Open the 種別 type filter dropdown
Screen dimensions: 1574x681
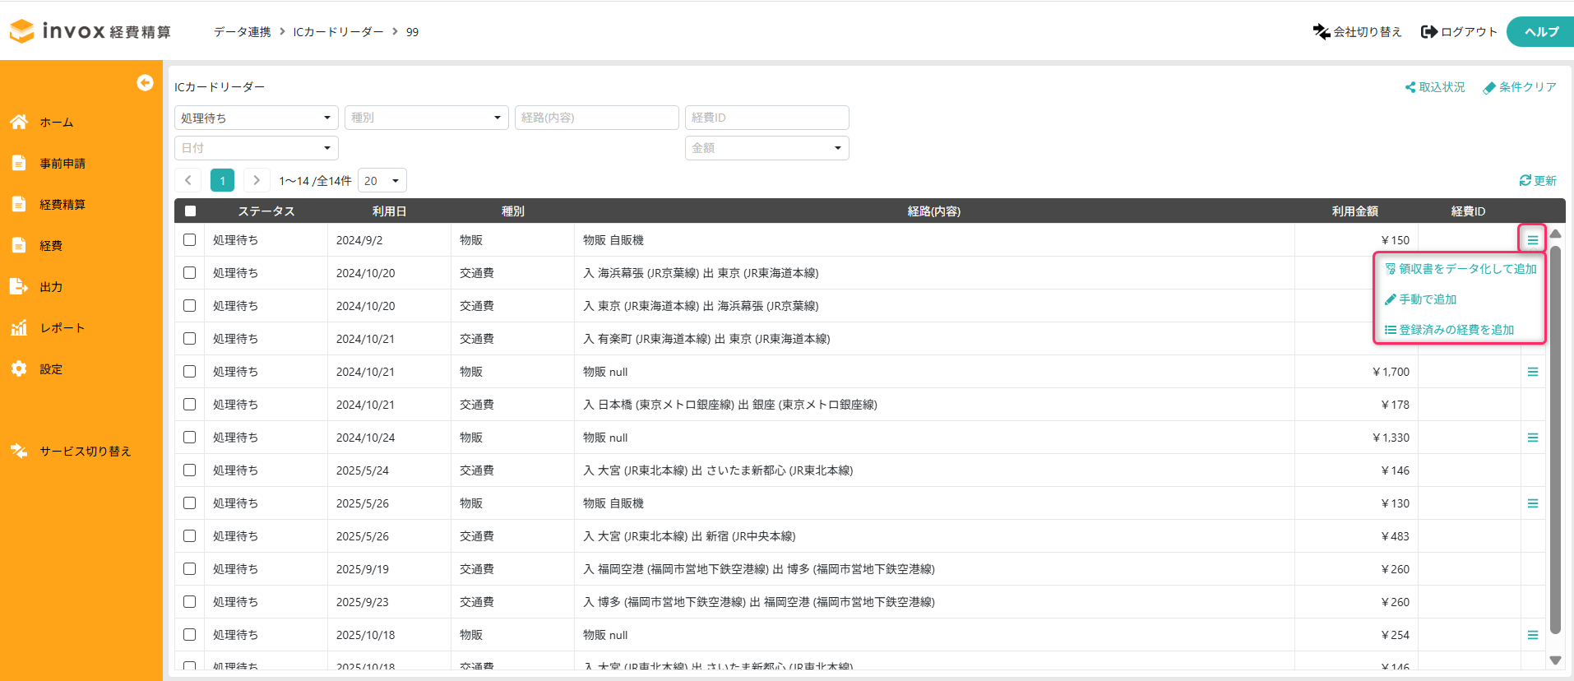(x=426, y=118)
